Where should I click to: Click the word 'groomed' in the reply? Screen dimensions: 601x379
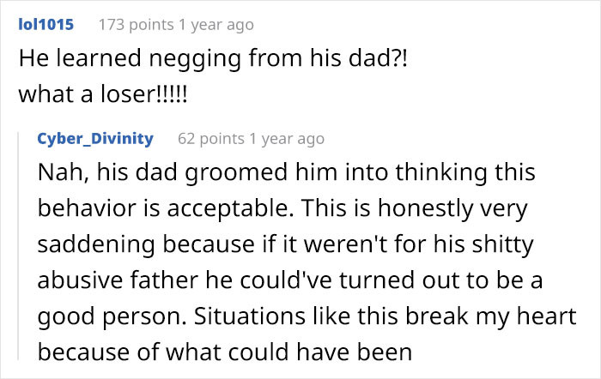click(236, 173)
